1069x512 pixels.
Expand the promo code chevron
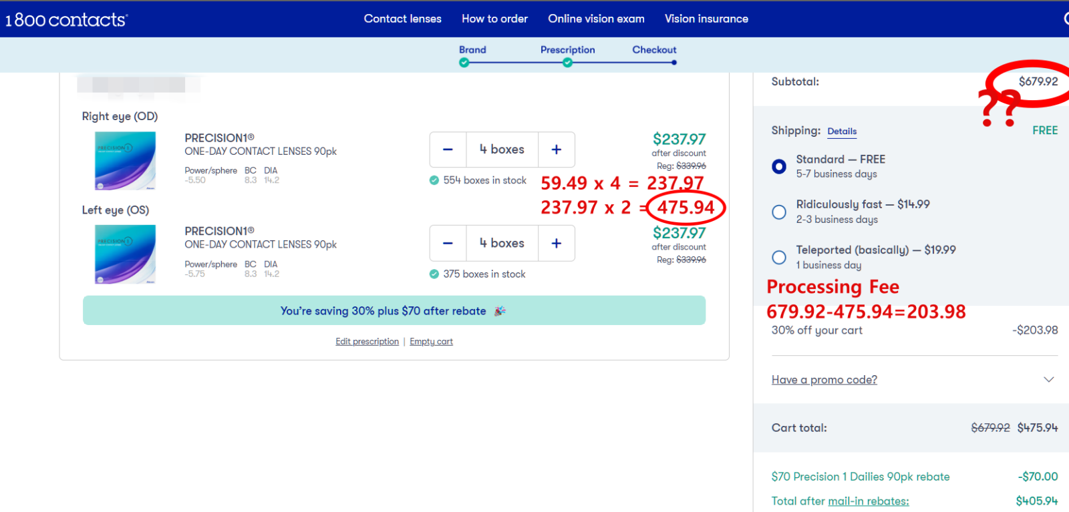pos(1049,379)
